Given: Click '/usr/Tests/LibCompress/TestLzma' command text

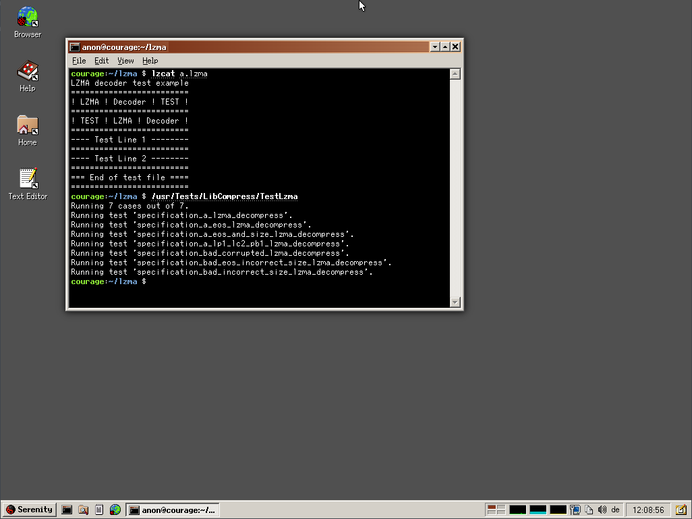Looking at the screenshot, I should pos(225,196).
